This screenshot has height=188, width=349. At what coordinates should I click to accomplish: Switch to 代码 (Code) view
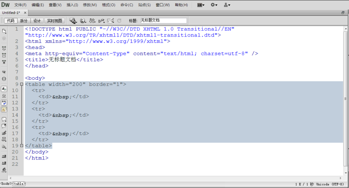click(10, 21)
